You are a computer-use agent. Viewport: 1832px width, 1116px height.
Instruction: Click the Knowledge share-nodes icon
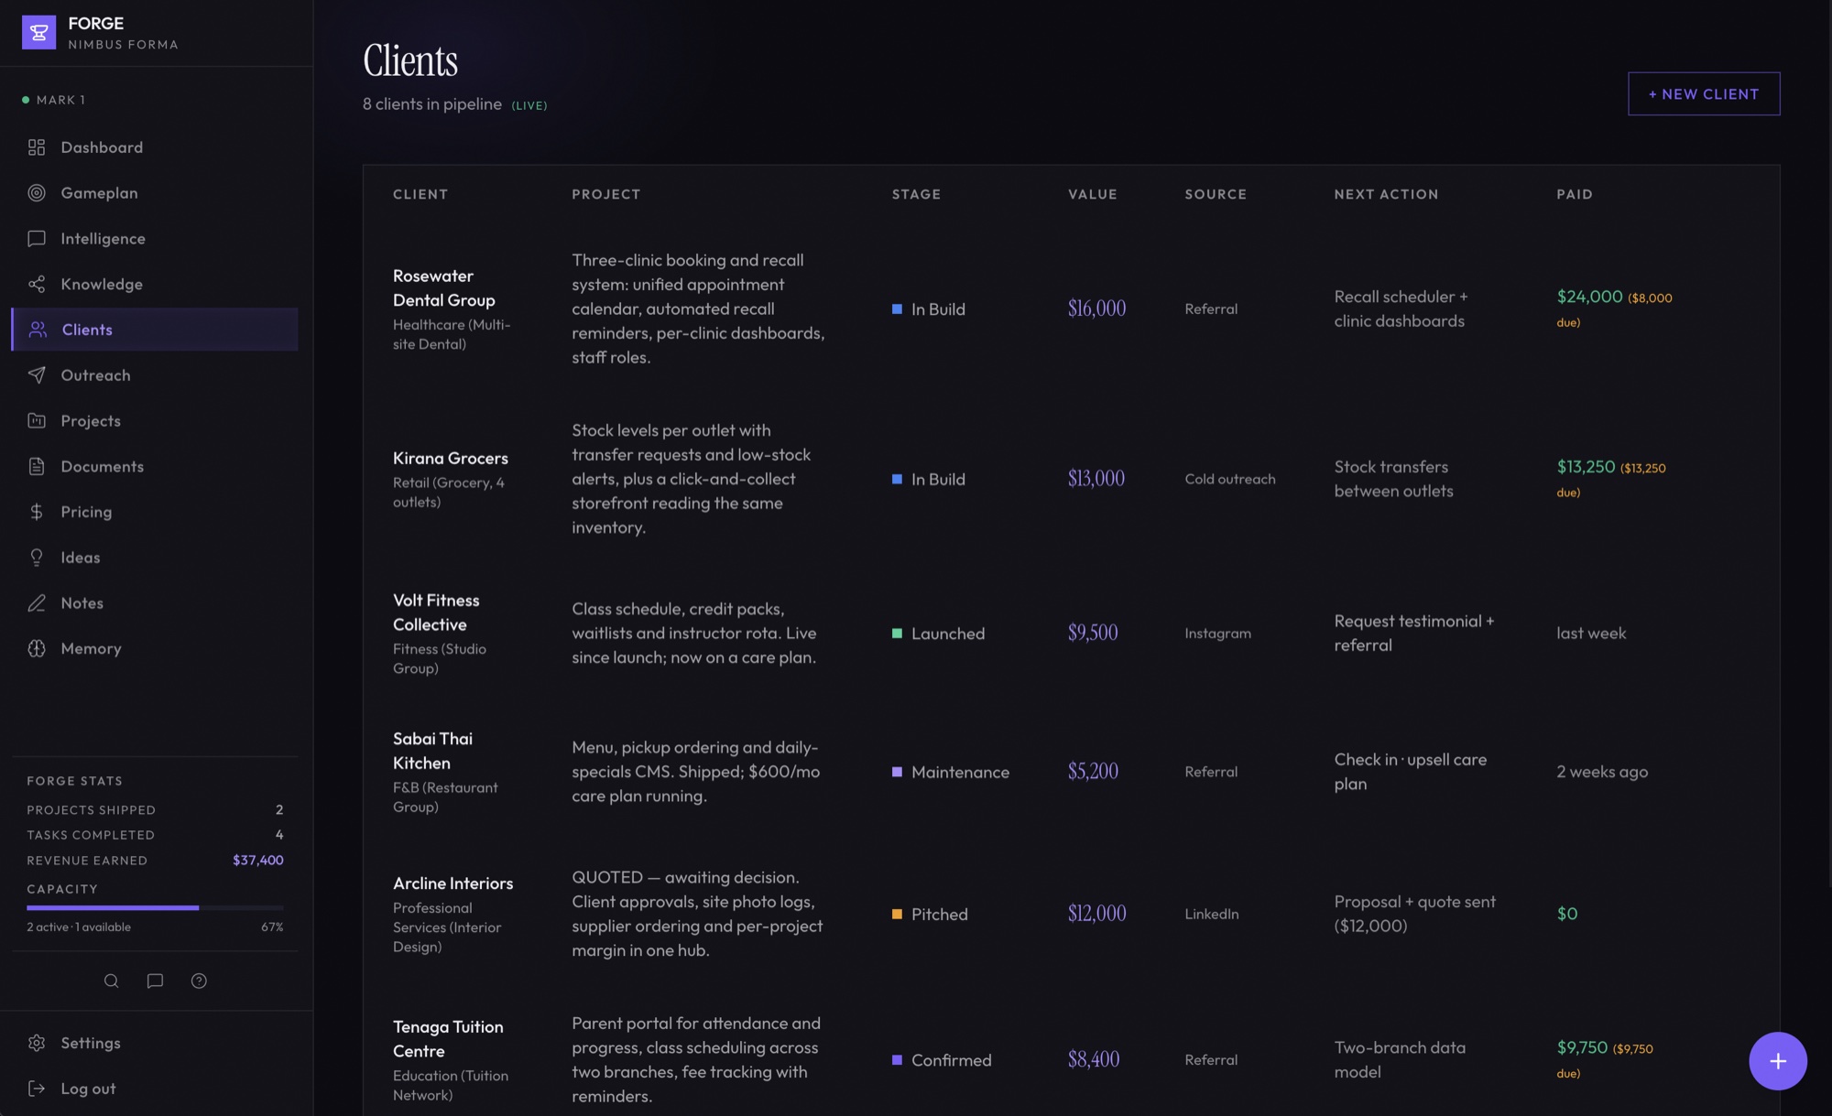(x=37, y=284)
